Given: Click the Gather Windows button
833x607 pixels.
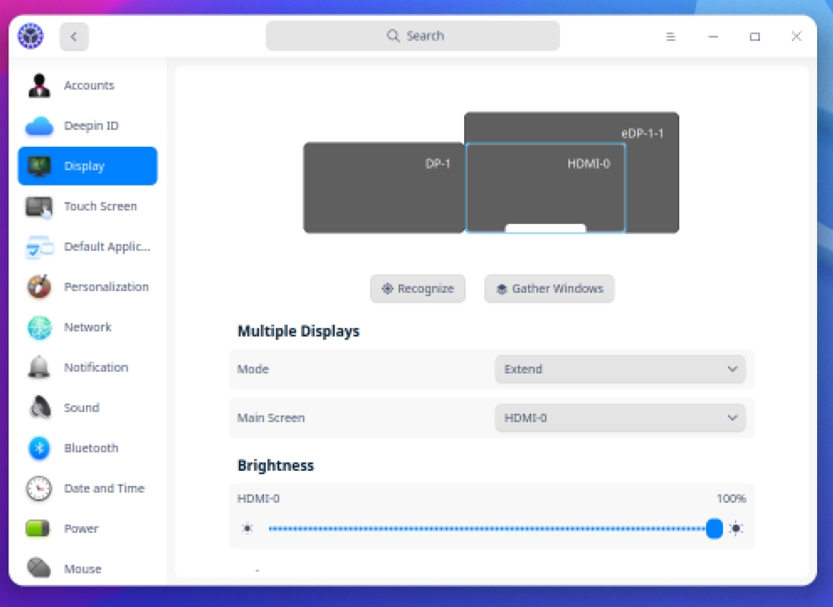Looking at the screenshot, I should 550,289.
